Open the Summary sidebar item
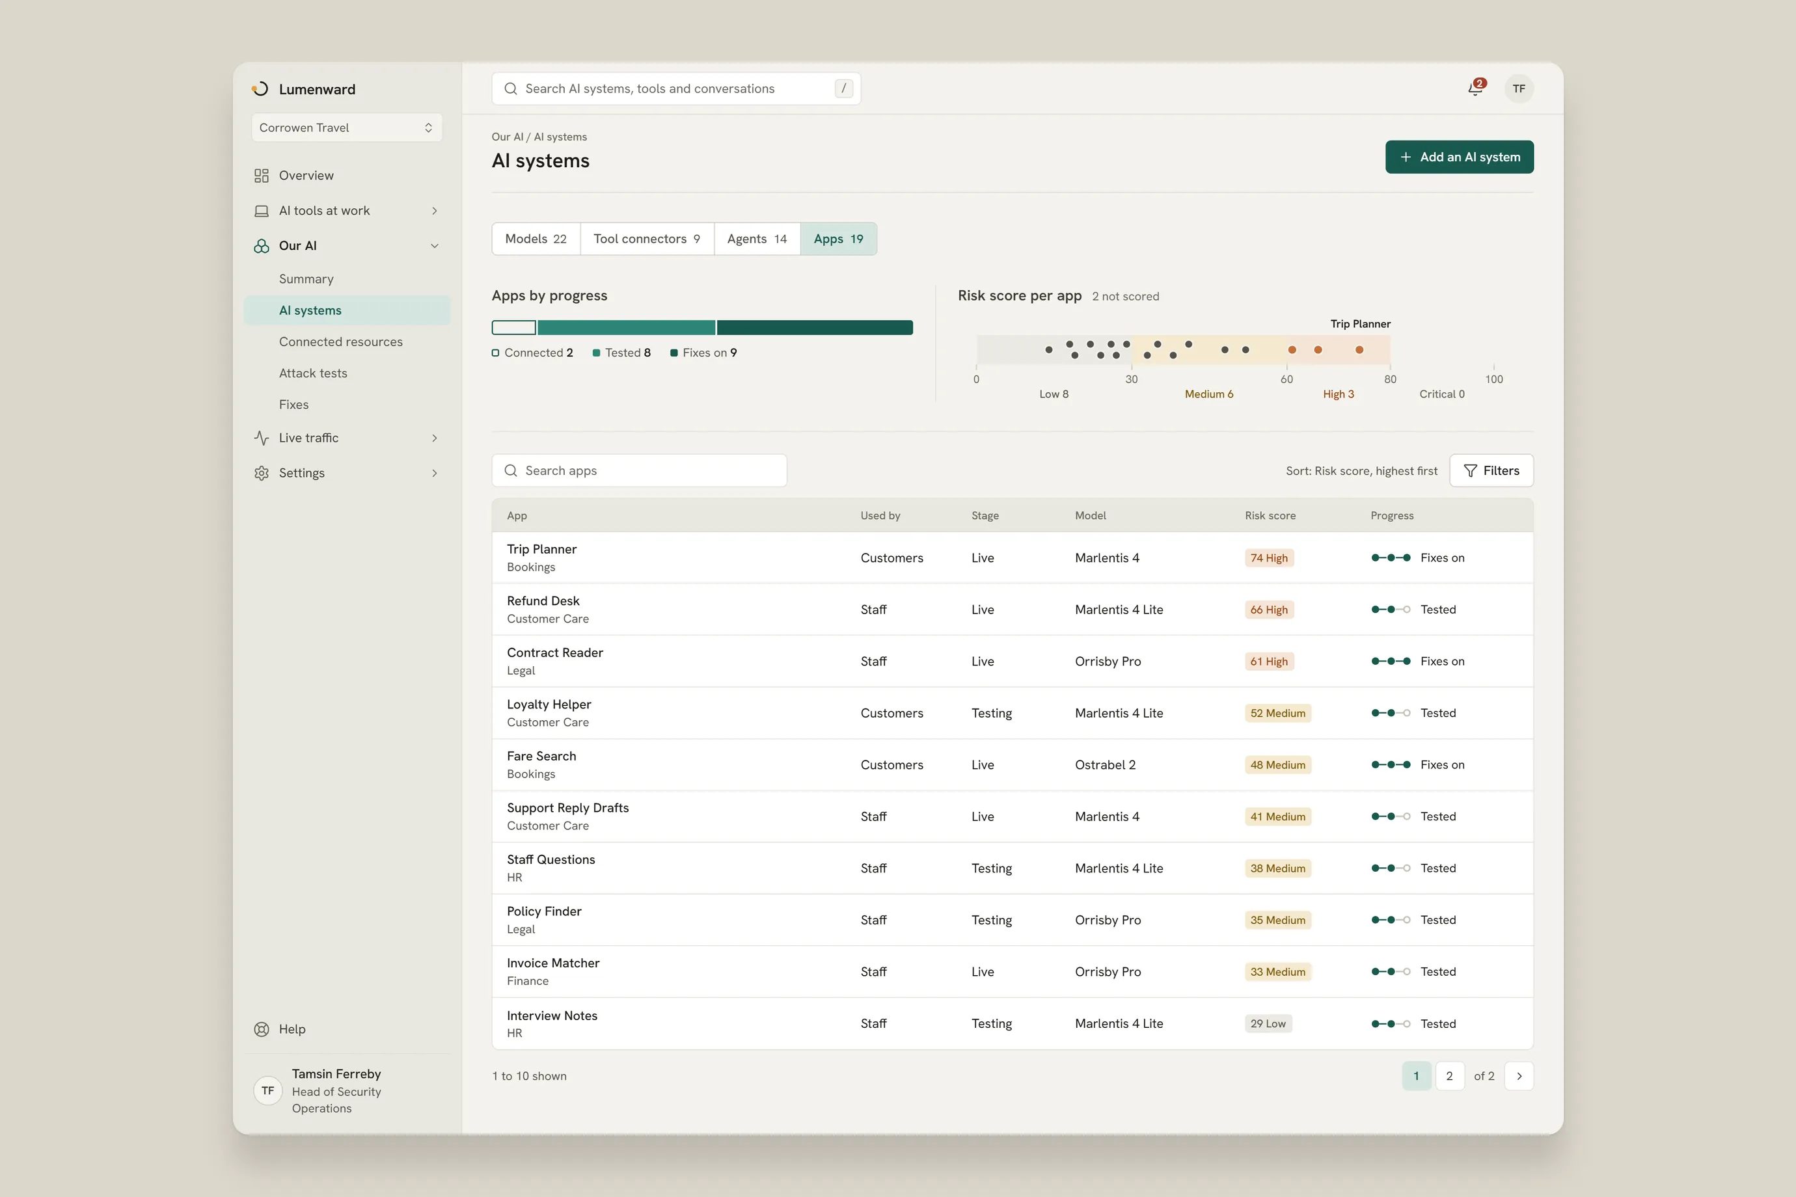The image size is (1796, 1197). point(347,279)
